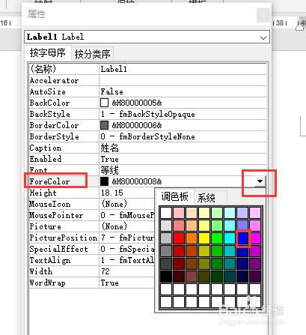The height and width of the screenshot is (335, 306).
Task: Close the 属性 properties window
Action: point(263,16)
